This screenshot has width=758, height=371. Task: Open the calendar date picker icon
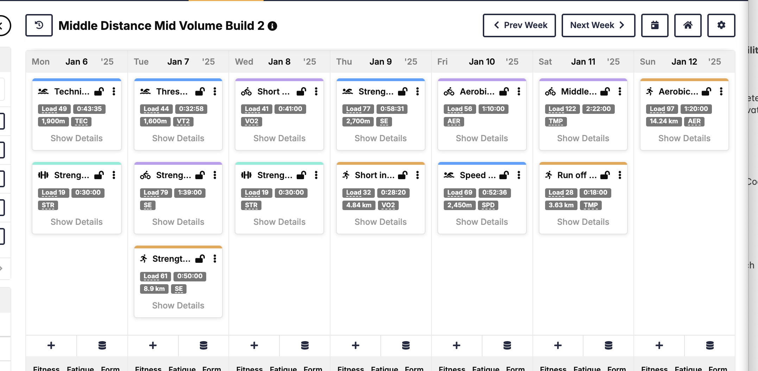pyautogui.click(x=655, y=25)
